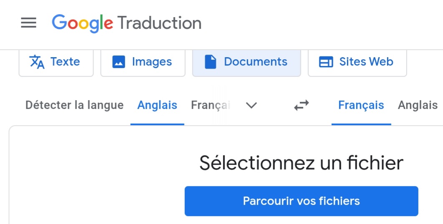Choose the truncated Français source language tab
The width and height of the screenshot is (443, 224).
pyautogui.click(x=211, y=105)
